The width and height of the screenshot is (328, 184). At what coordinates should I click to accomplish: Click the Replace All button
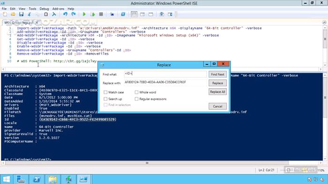tap(217, 92)
